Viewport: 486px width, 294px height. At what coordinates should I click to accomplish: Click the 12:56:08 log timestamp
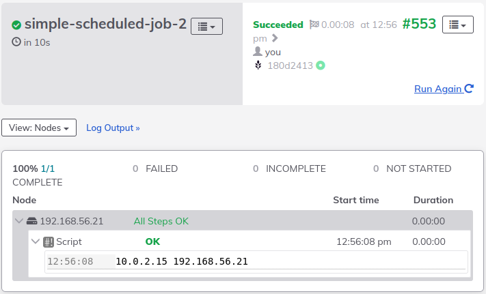click(x=70, y=261)
